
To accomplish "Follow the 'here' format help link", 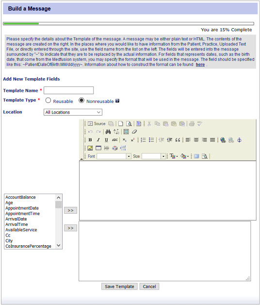I will (x=200, y=65).
